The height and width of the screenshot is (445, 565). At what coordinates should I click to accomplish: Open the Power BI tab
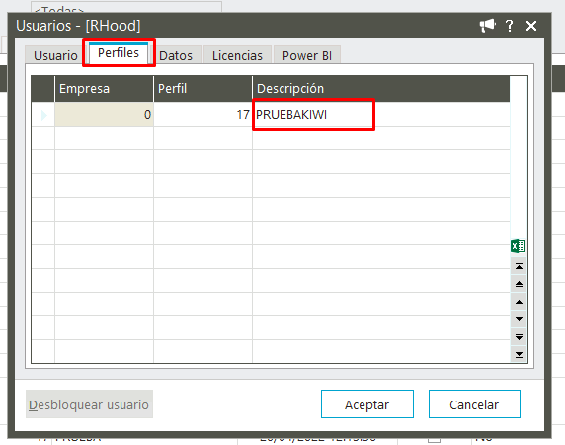[307, 55]
